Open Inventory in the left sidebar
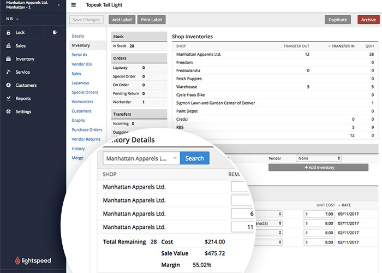 (x=25, y=59)
